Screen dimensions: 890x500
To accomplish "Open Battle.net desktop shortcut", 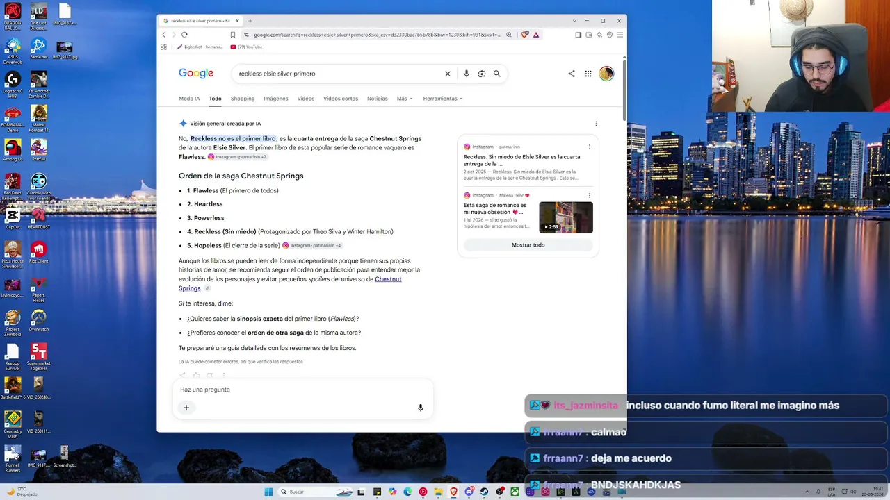I will coord(38,49).
